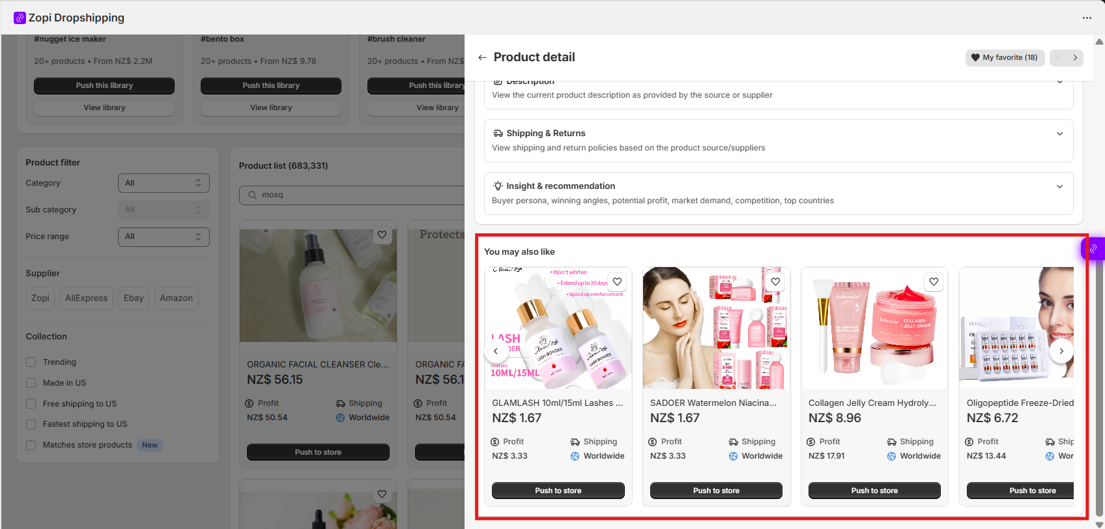
Task: Push ORGANIC FACIAL CLEANSER to store
Action: coord(318,452)
